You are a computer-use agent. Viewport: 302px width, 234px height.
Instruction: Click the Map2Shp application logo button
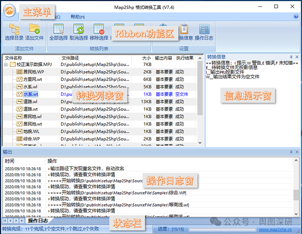click(x=9, y=10)
